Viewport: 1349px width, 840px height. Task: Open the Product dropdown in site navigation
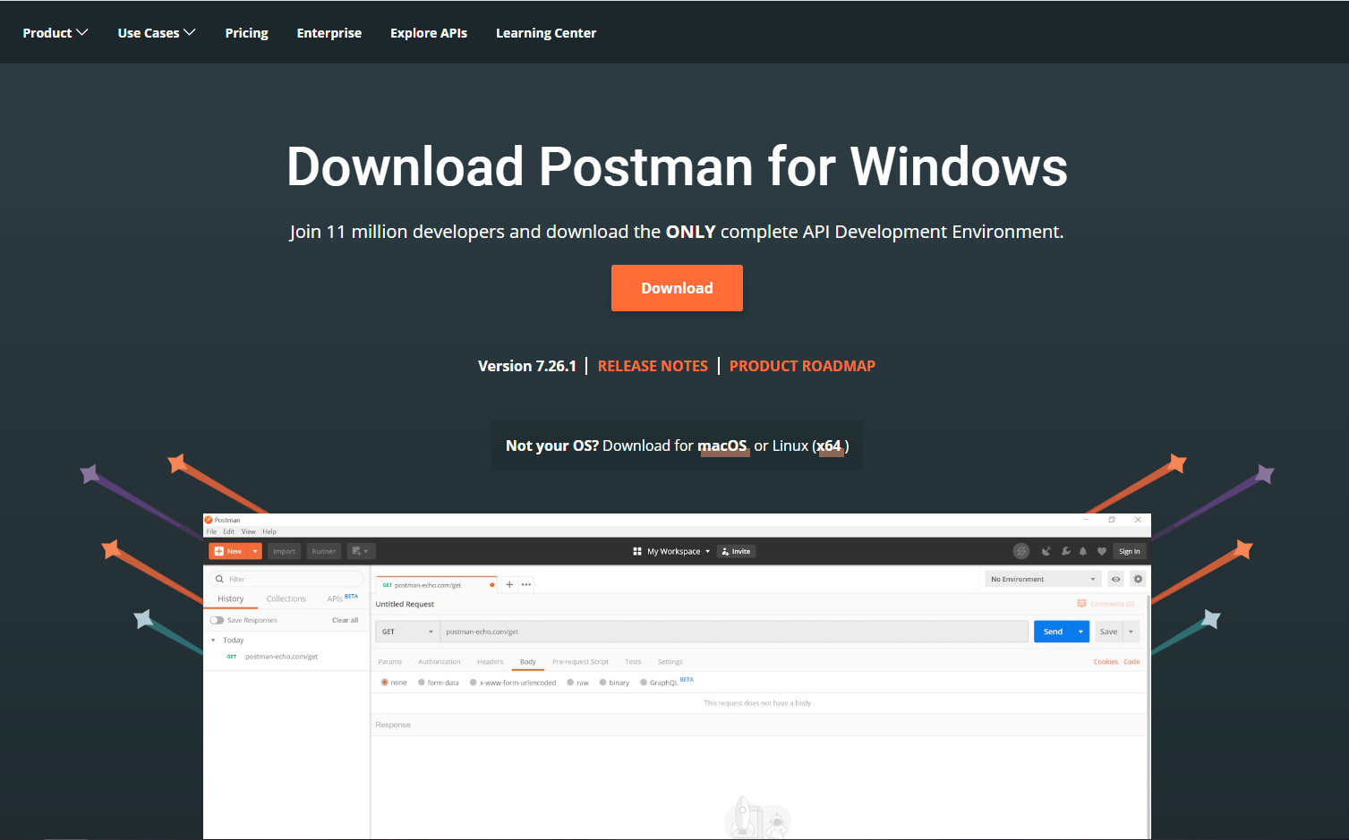pyautogui.click(x=55, y=33)
